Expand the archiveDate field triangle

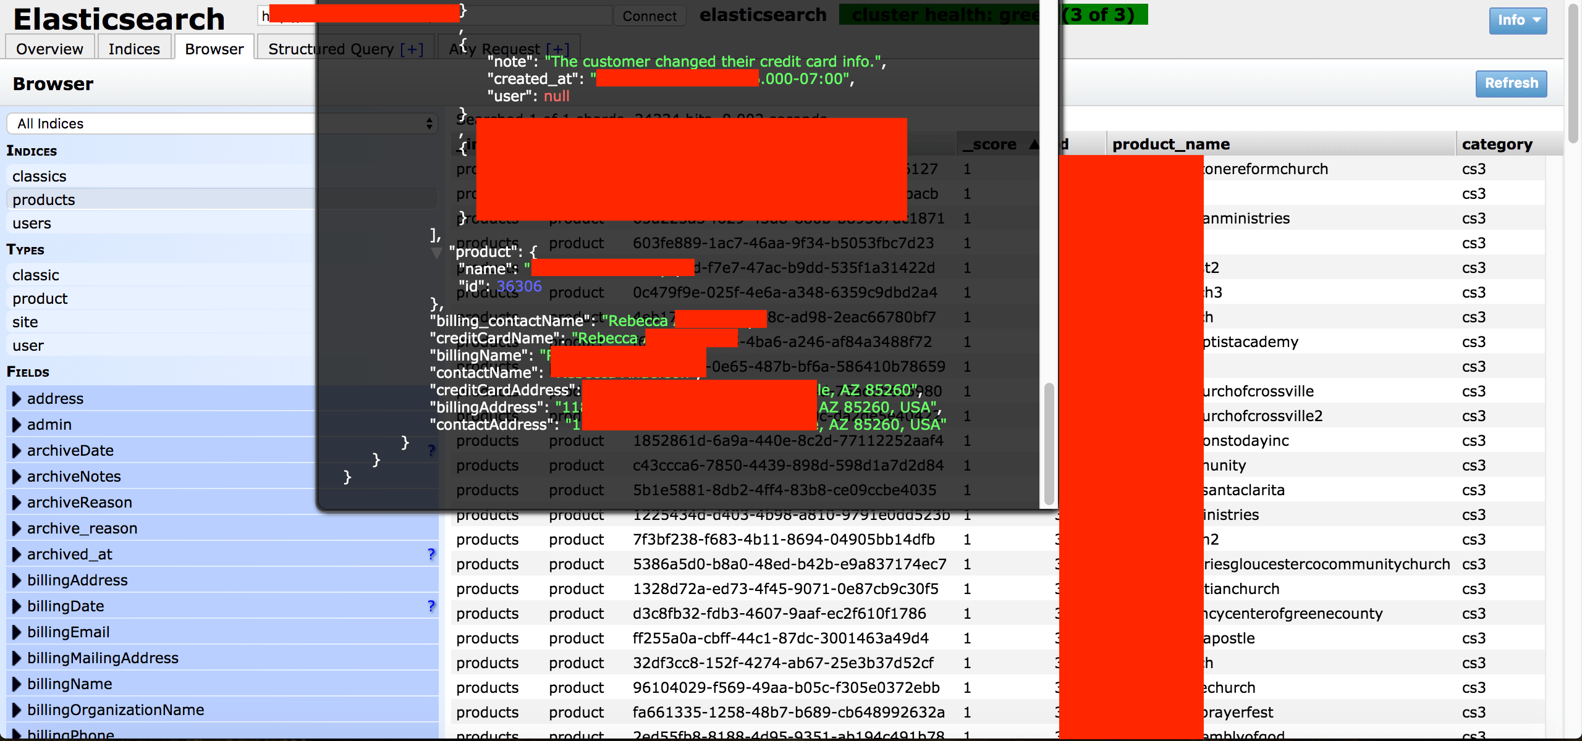click(17, 451)
